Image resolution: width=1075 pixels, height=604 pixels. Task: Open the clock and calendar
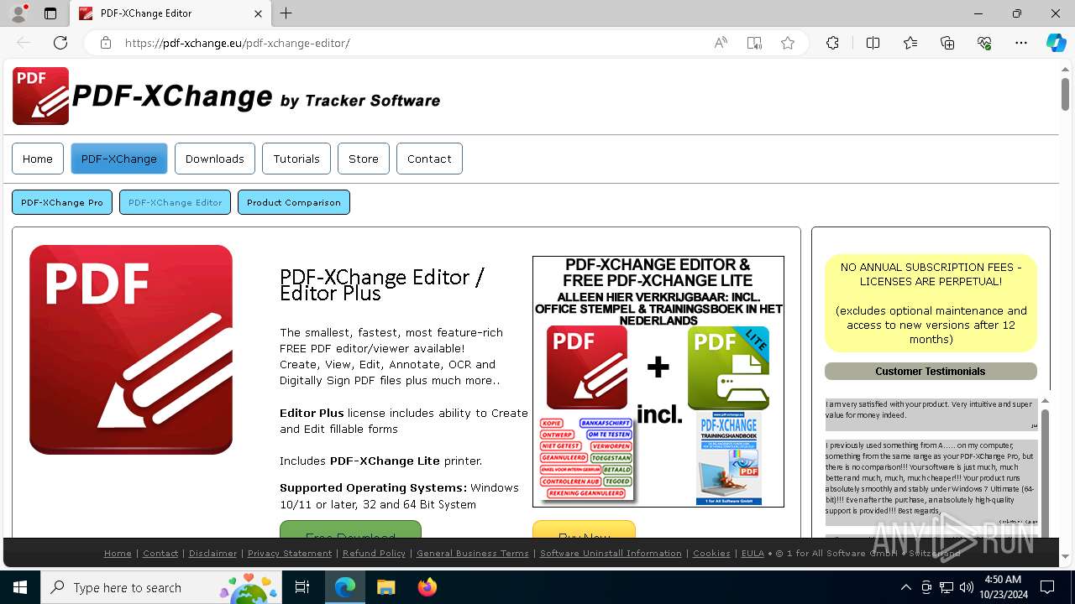click(x=1002, y=587)
